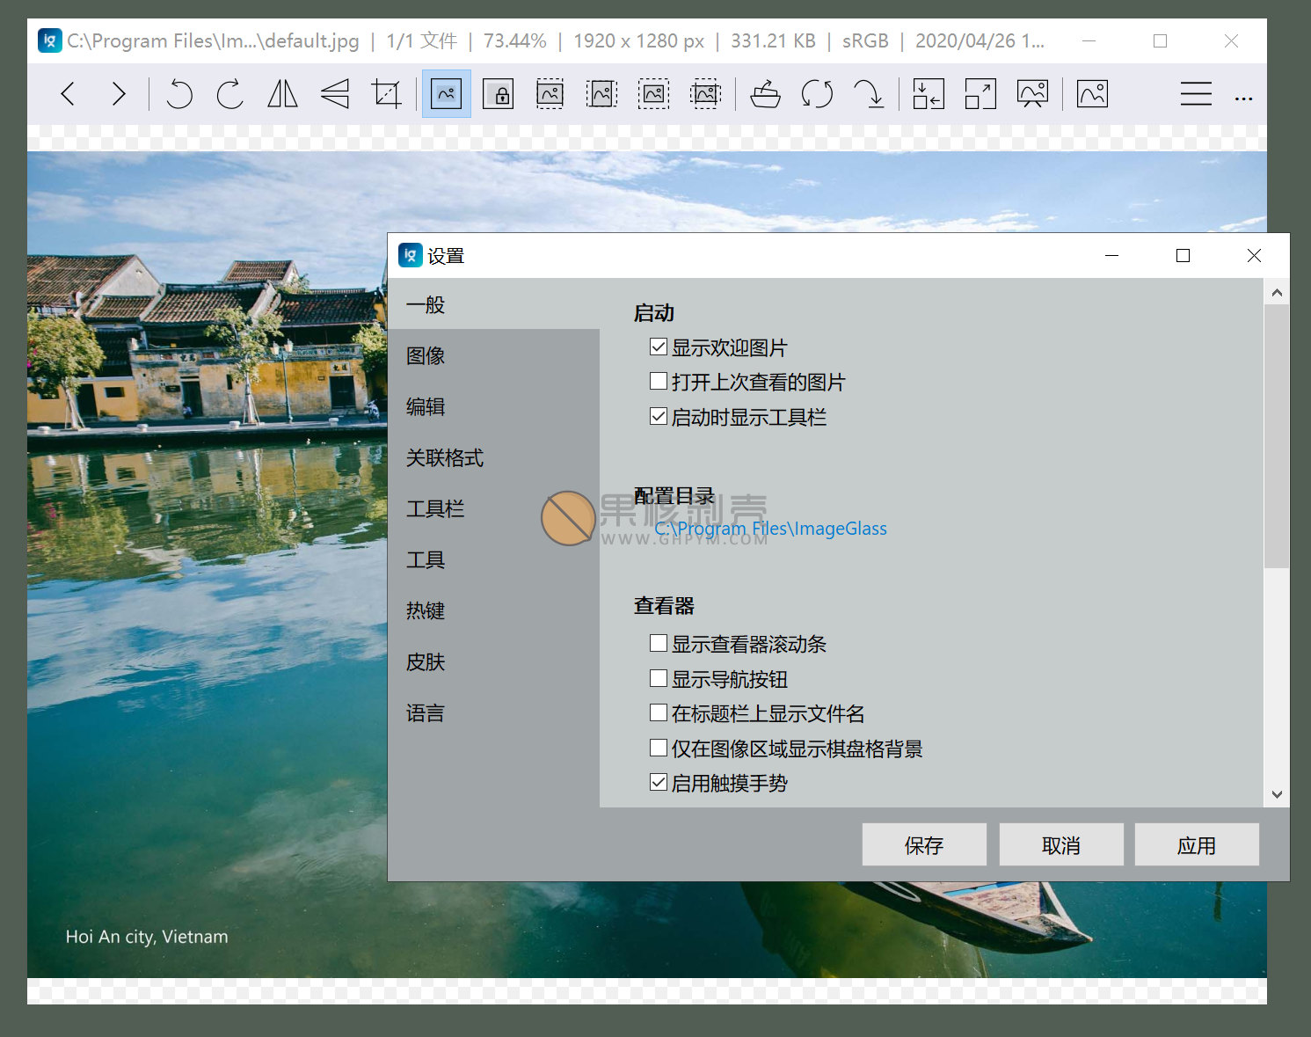Toggle full screen view
This screenshot has width=1311, height=1037.
click(980, 93)
